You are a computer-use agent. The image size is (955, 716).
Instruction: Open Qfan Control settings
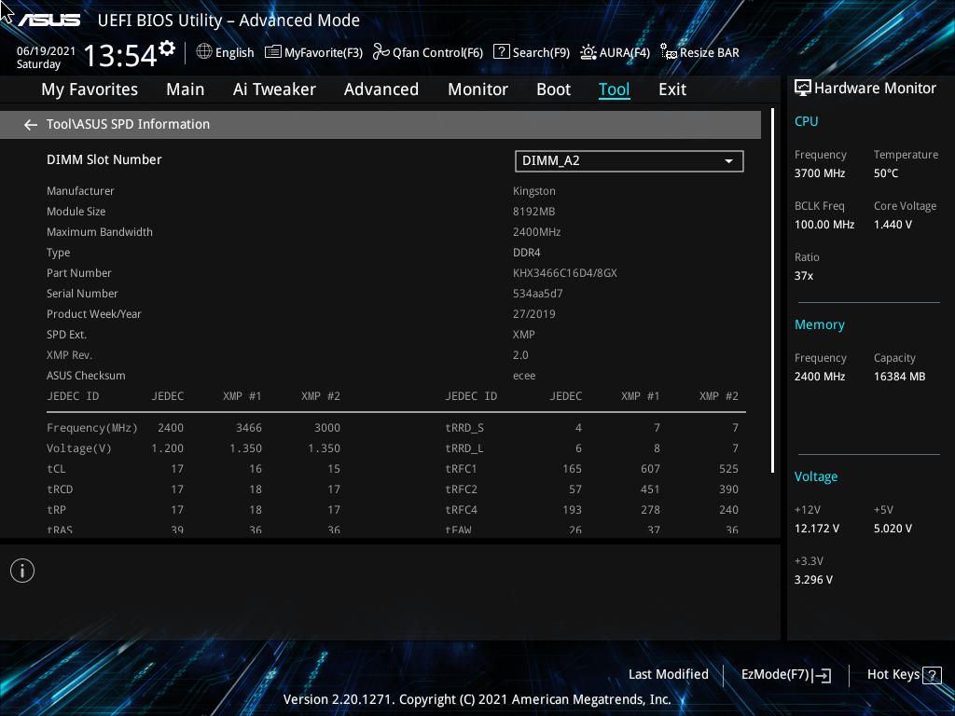coord(427,52)
